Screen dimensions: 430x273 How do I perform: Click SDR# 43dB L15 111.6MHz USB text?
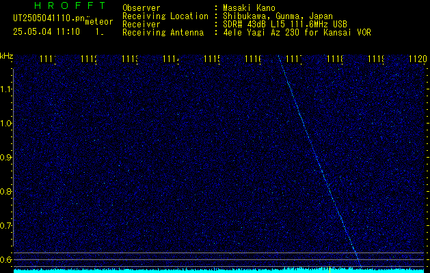pos(285,25)
